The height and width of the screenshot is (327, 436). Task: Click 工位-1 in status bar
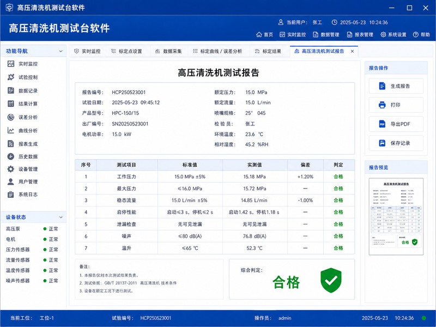coord(47,318)
